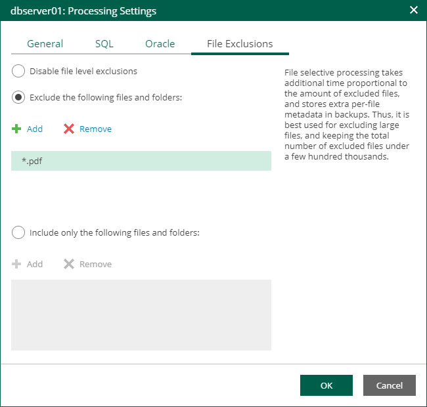Screen dimensions: 427x407
Task: Choose Exclude the following files and folders
Action: (18, 97)
